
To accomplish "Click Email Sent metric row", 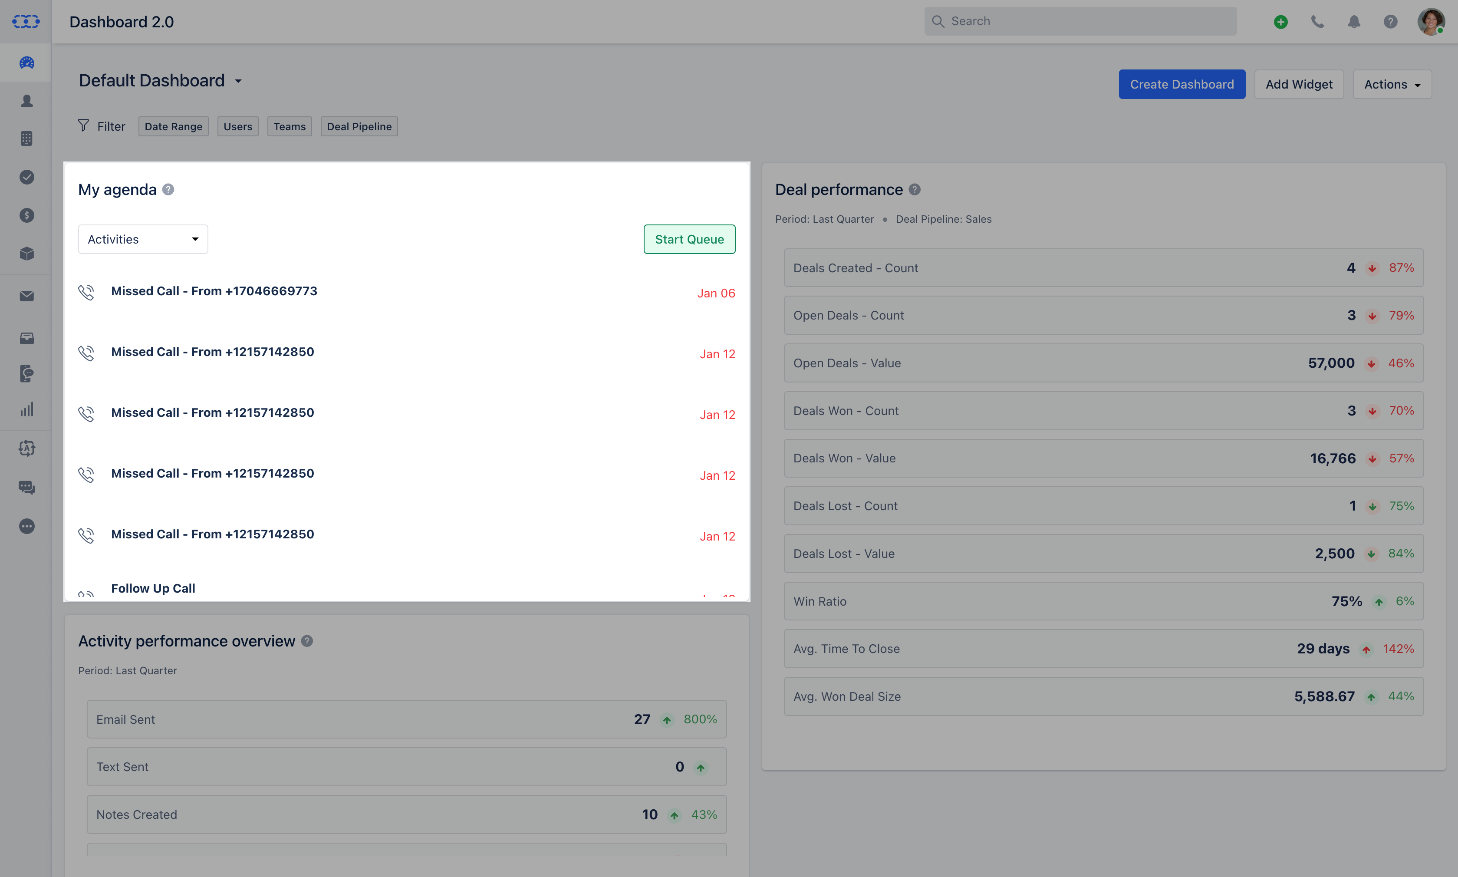I will click(406, 720).
